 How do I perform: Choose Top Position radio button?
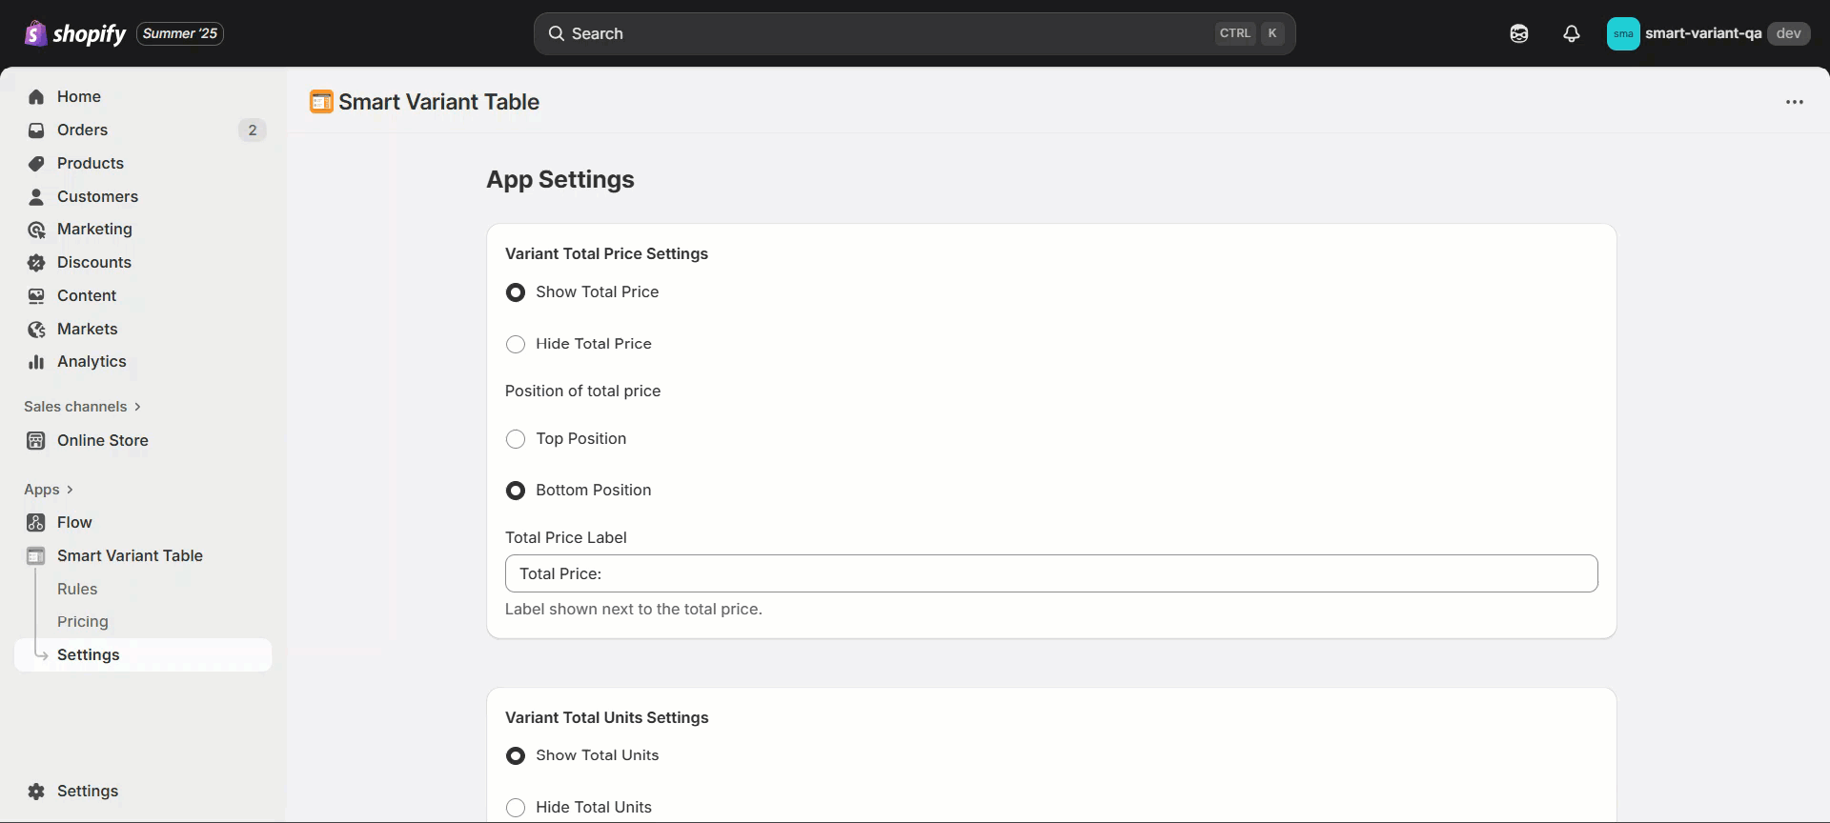(x=516, y=439)
